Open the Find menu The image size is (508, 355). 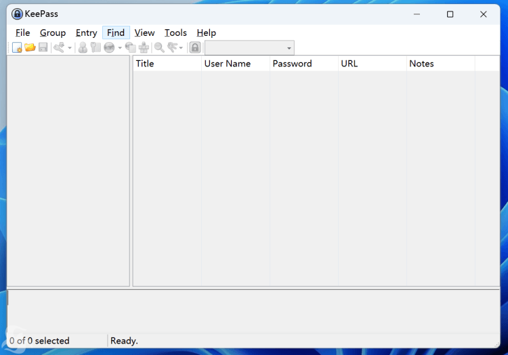tap(116, 33)
